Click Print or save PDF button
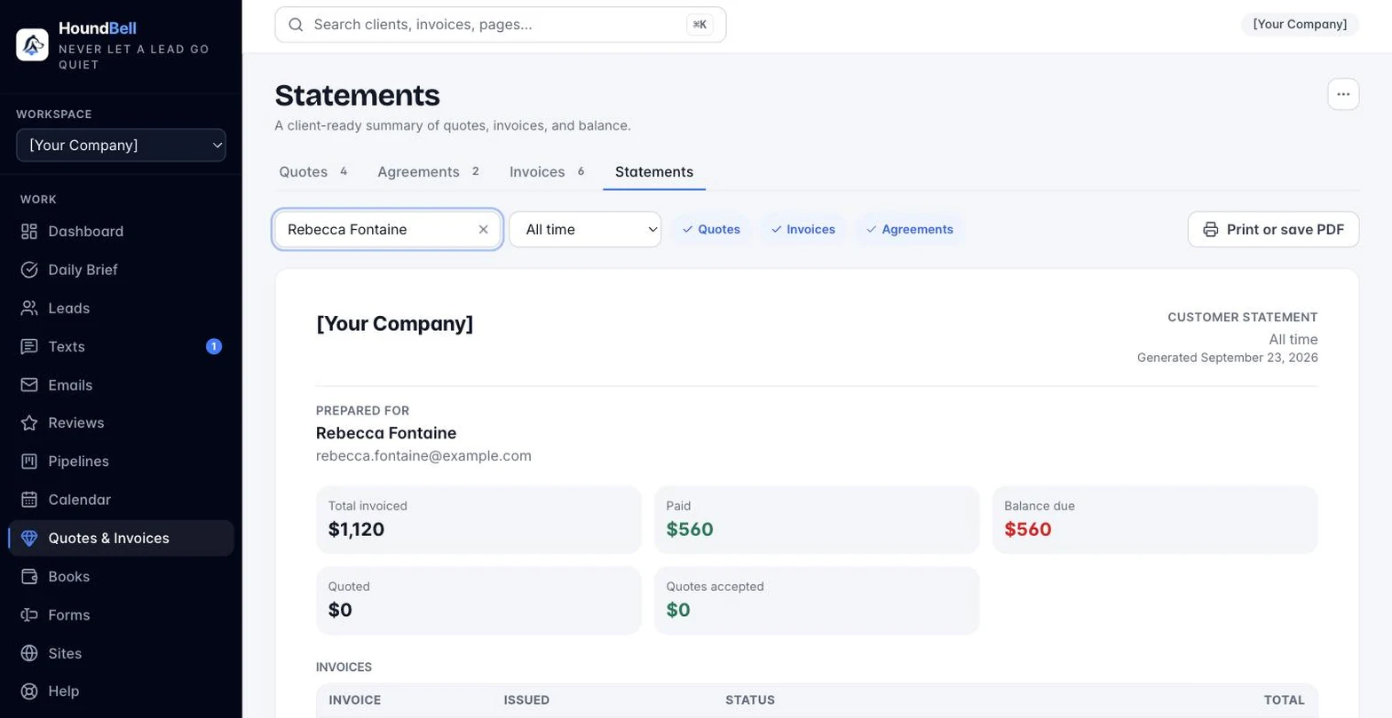Image resolution: width=1392 pixels, height=718 pixels. (x=1274, y=230)
